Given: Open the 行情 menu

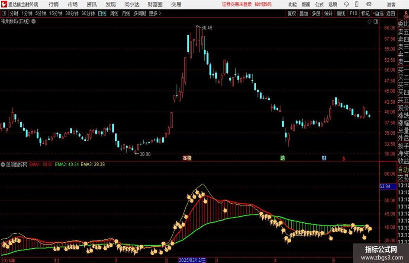Looking at the screenshot, I should (x=54, y=4).
